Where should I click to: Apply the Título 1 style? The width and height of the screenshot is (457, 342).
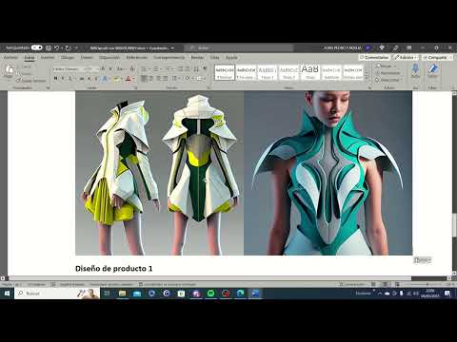(x=268, y=72)
